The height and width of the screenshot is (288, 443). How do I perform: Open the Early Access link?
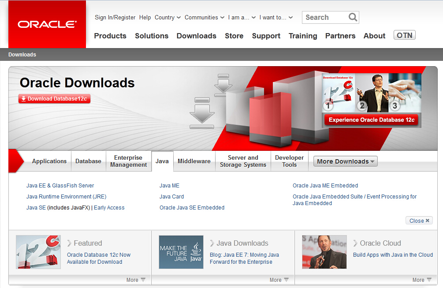coord(109,208)
